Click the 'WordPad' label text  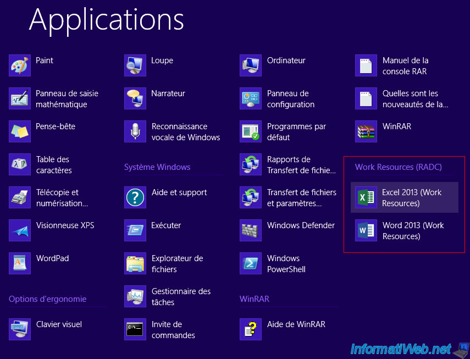click(x=52, y=258)
